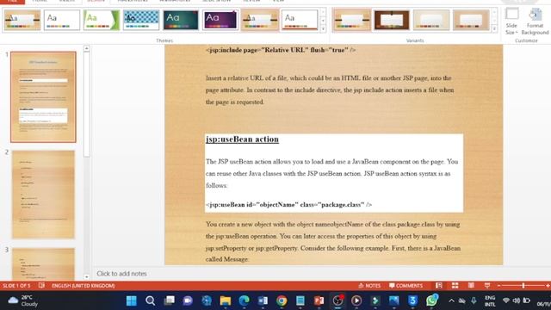Choose the dark brown wood variant
Image resolution: width=551 pixels, height=310 pixels.
click(392, 20)
